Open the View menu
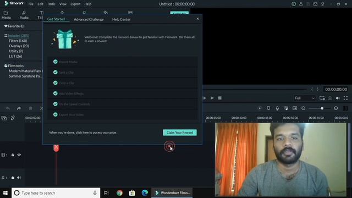The image size is (352, 198). coord(63,4)
